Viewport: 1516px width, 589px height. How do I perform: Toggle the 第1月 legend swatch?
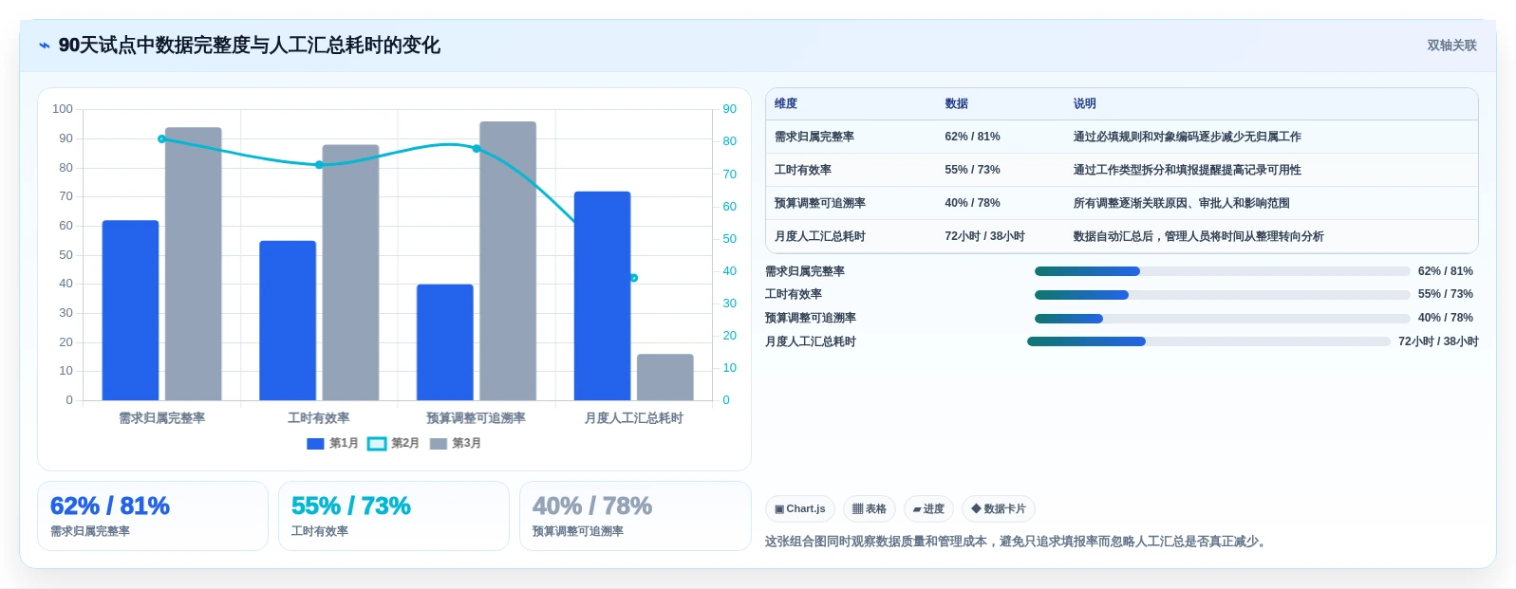tap(316, 444)
